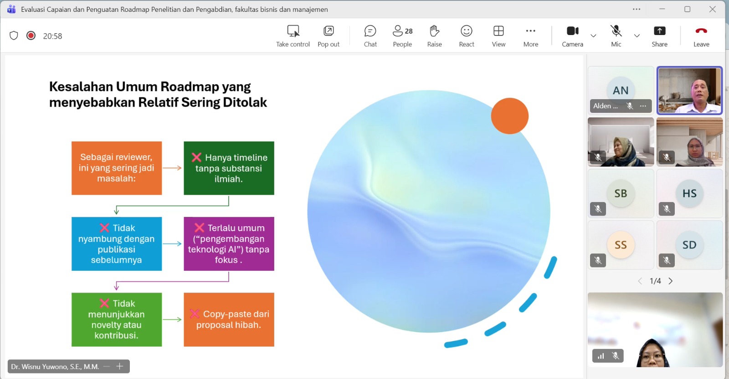The image size is (729, 379).
Task: Click muted mic icon on SB tile
Action: [x=598, y=209]
